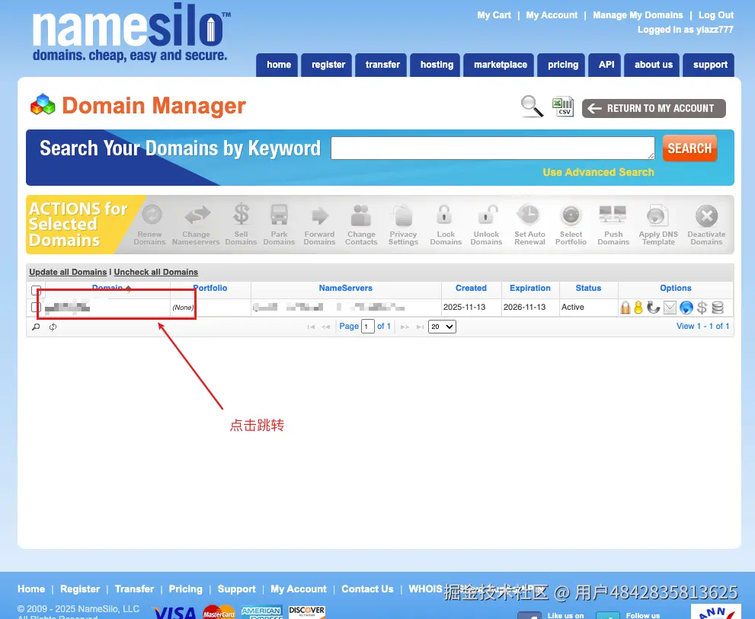
Task: Click the refresh icon below the domain table
Action: (x=53, y=327)
